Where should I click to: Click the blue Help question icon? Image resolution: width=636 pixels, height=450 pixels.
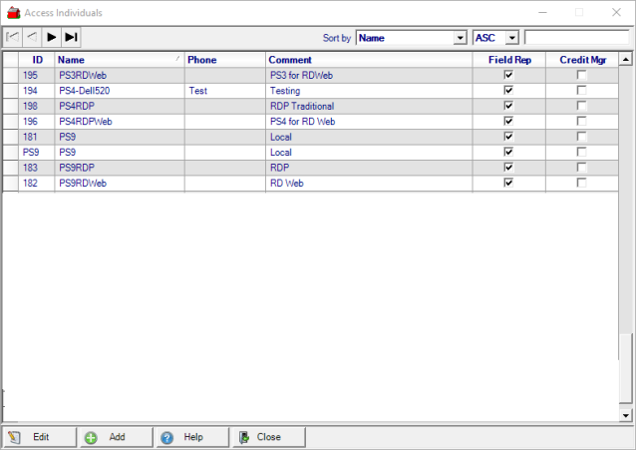pyautogui.click(x=166, y=437)
